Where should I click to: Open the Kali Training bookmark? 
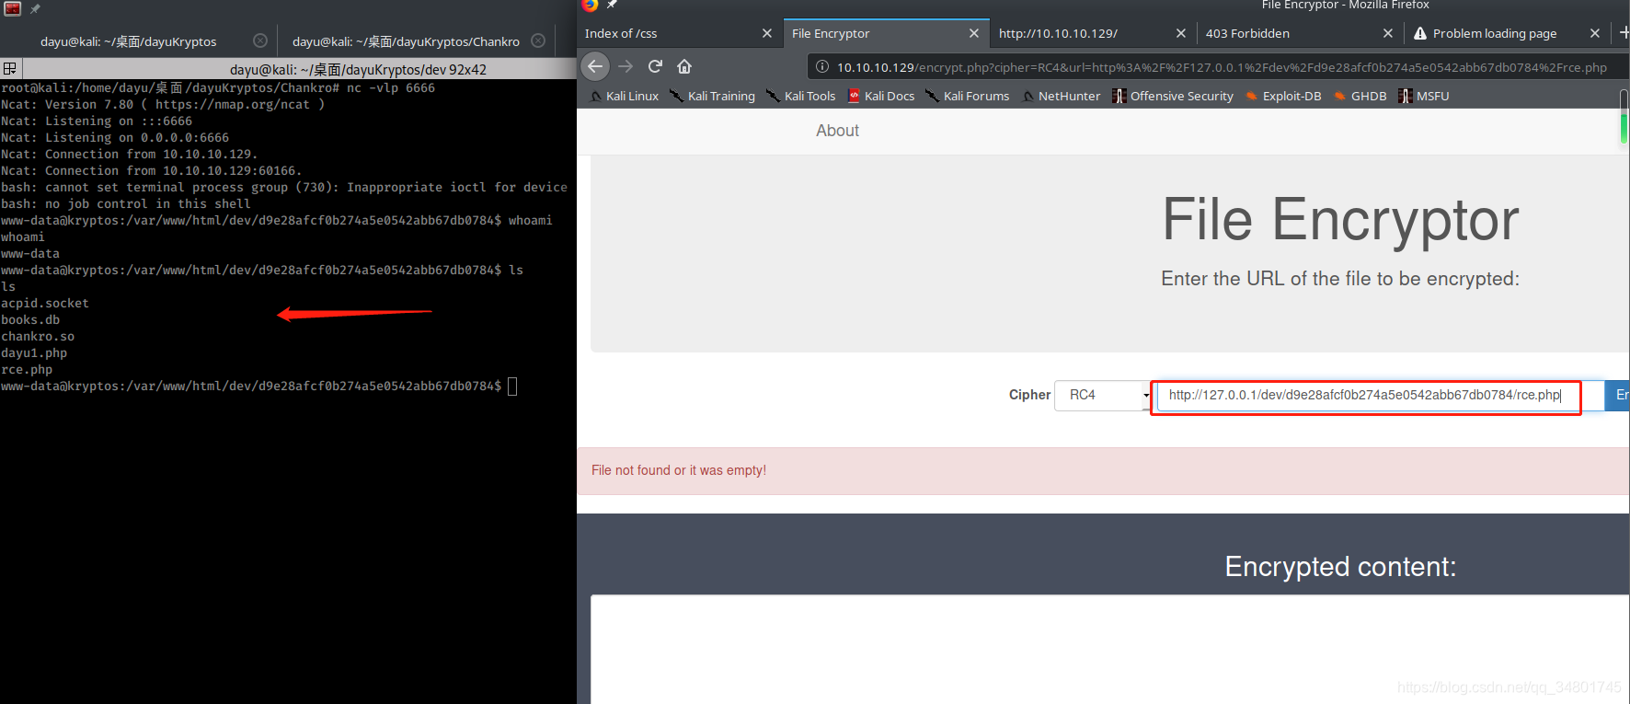point(712,96)
